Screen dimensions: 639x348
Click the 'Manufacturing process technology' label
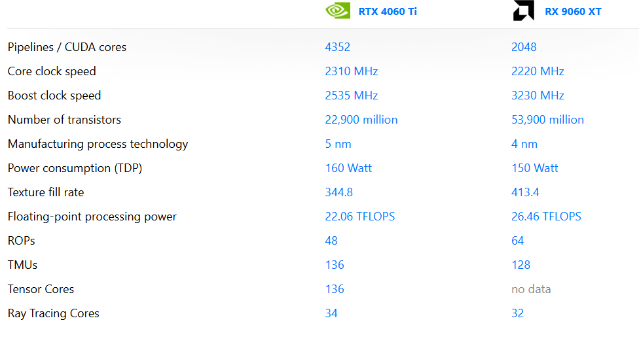coord(98,144)
